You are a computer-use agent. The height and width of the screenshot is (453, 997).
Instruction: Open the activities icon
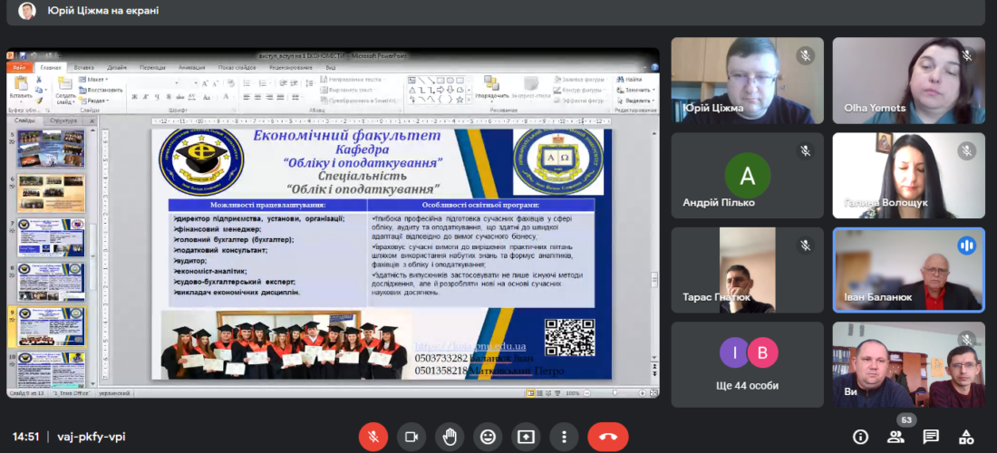click(x=965, y=437)
